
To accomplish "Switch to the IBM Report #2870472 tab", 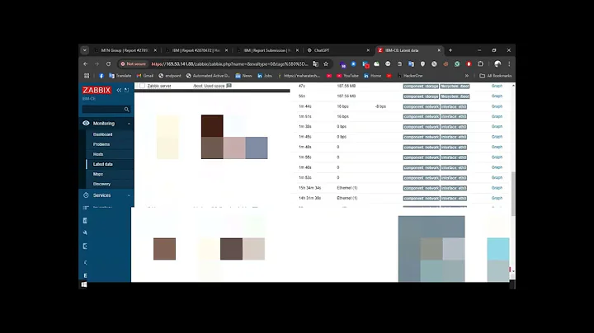I will click(196, 50).
